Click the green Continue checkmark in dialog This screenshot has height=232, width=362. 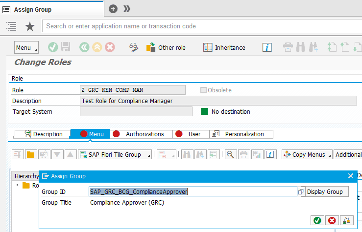[x=317, y=220]
